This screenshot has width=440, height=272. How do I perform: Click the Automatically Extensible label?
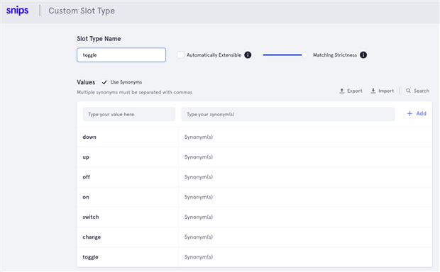point(214,55)
